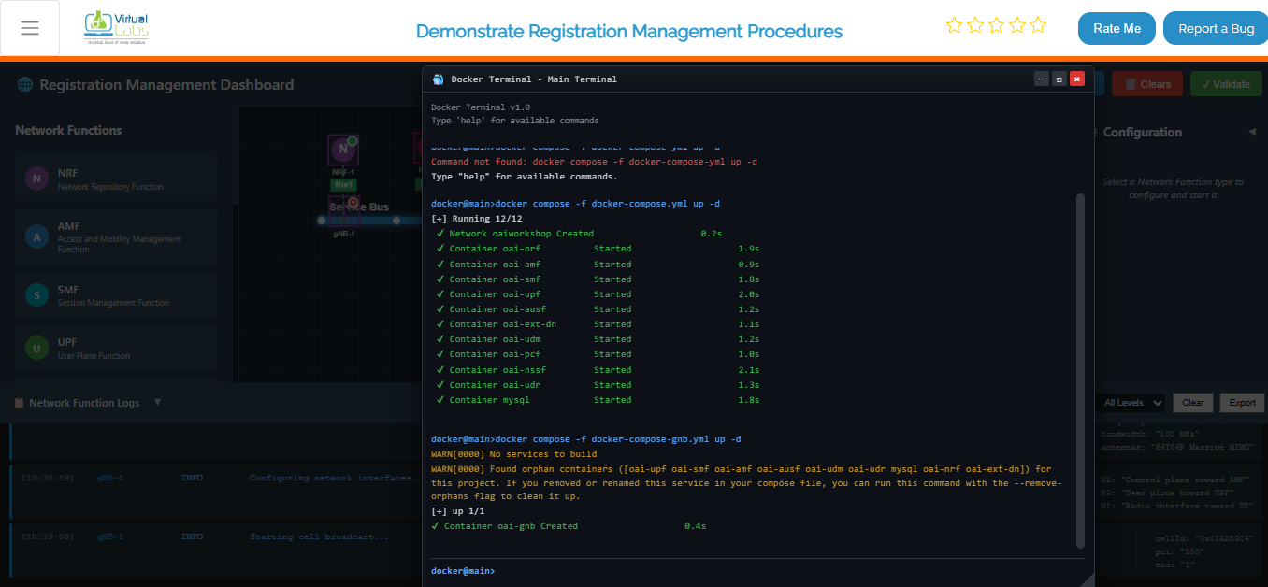Image resolution: width=1268 pixels, height=587 pixels.
Task: Export the network function logs
Action: click(1242, 403)
